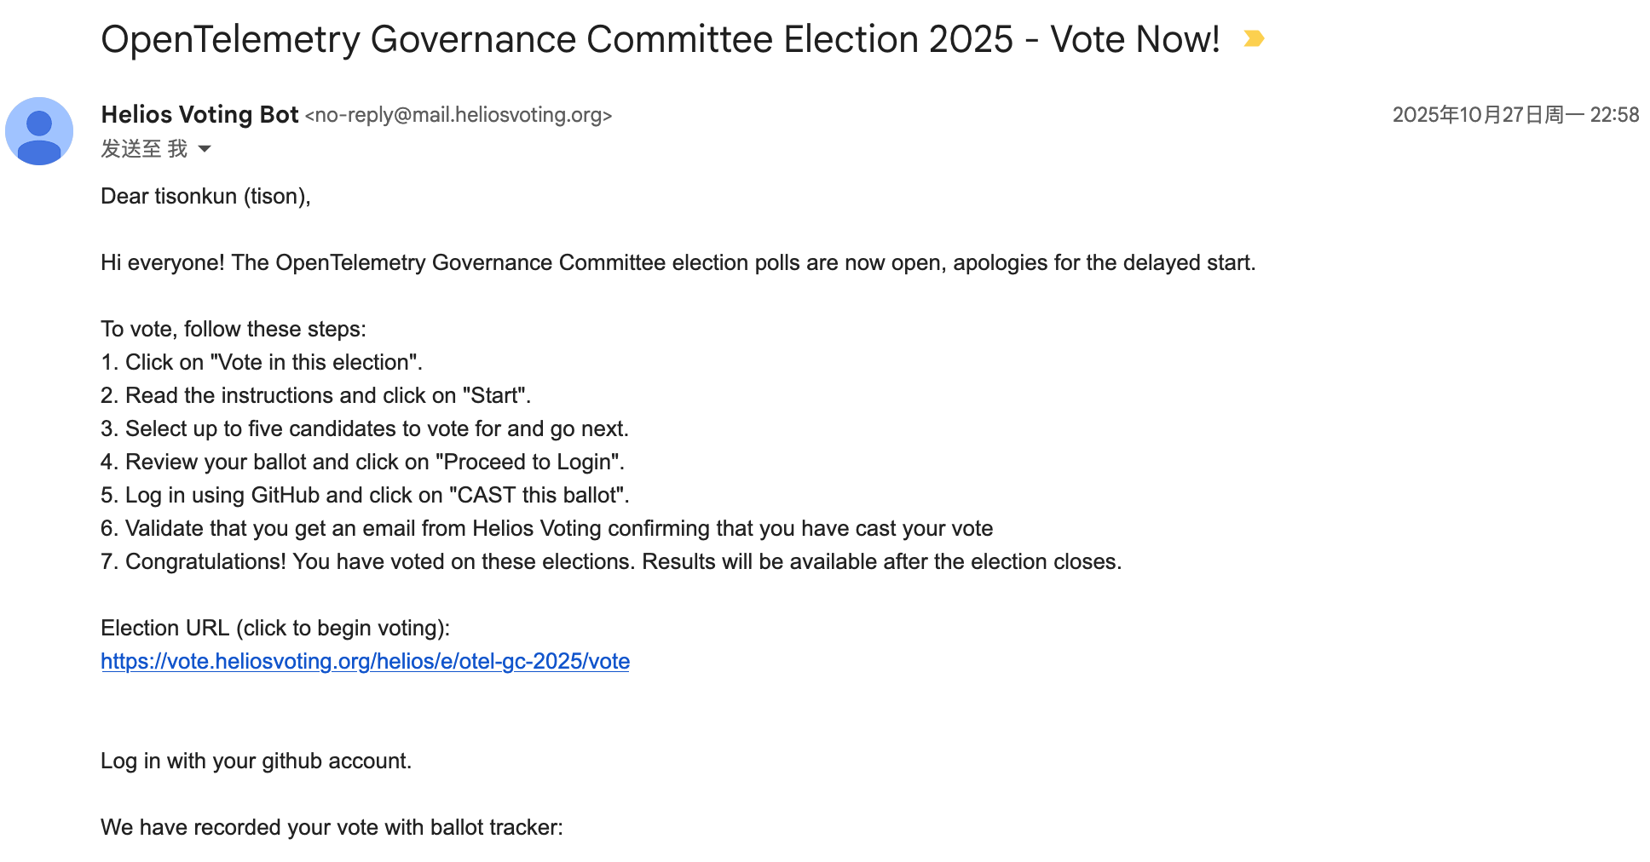The width and height of the screenshot is (1650, 862).
Task: Click the line To vote, follow these steps
Action: pos(234,329)
